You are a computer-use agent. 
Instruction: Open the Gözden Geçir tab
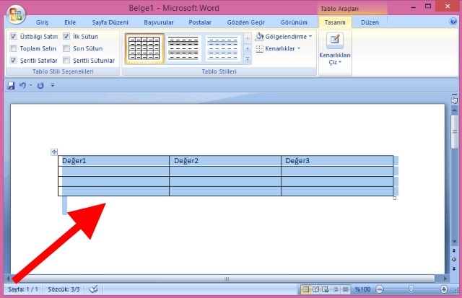245,22
